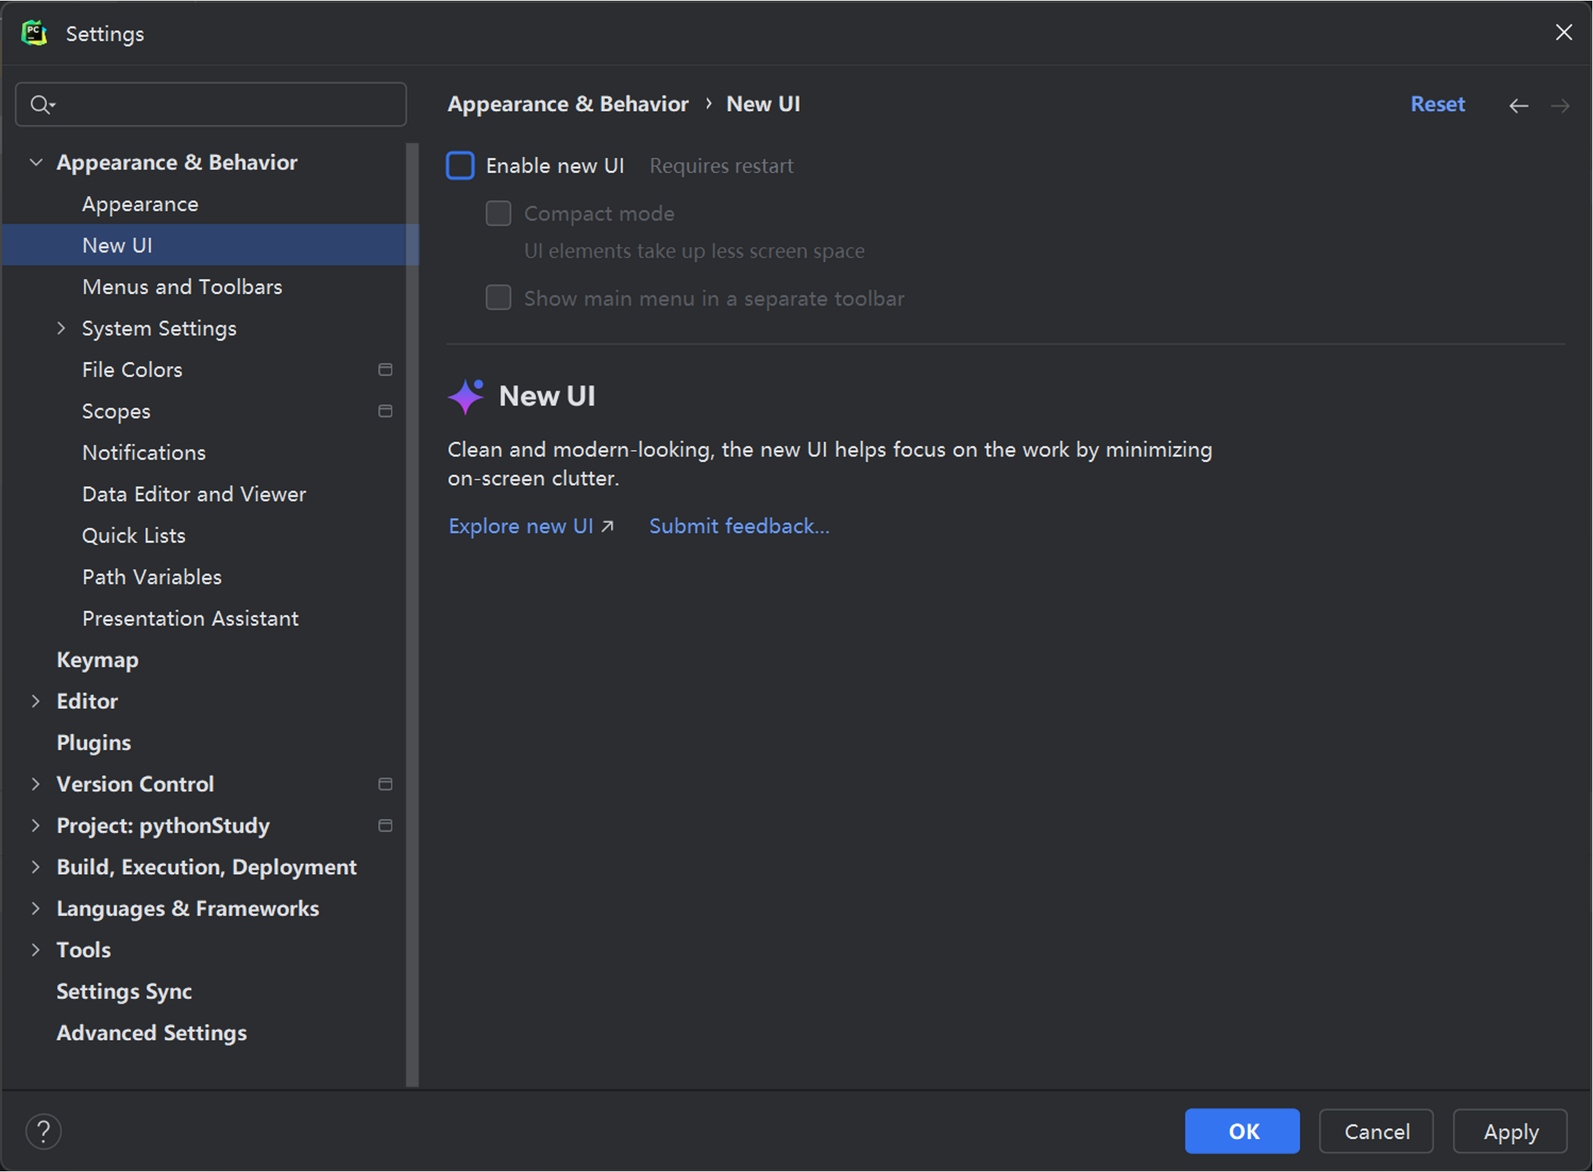This screenshot has height=1172, width=1593.
Task: Collapse the Appearance & Behavior section
Action: 35,162
